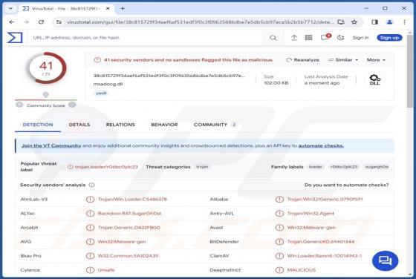Open the notifications comment icon
416x279 pixels.
coord(325,37)
